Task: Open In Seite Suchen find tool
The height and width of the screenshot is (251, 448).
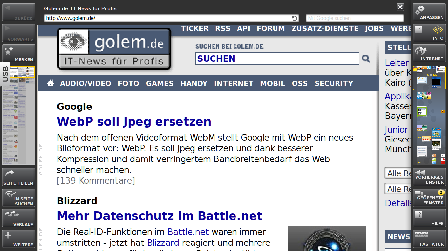Action: tap(19, 198)
